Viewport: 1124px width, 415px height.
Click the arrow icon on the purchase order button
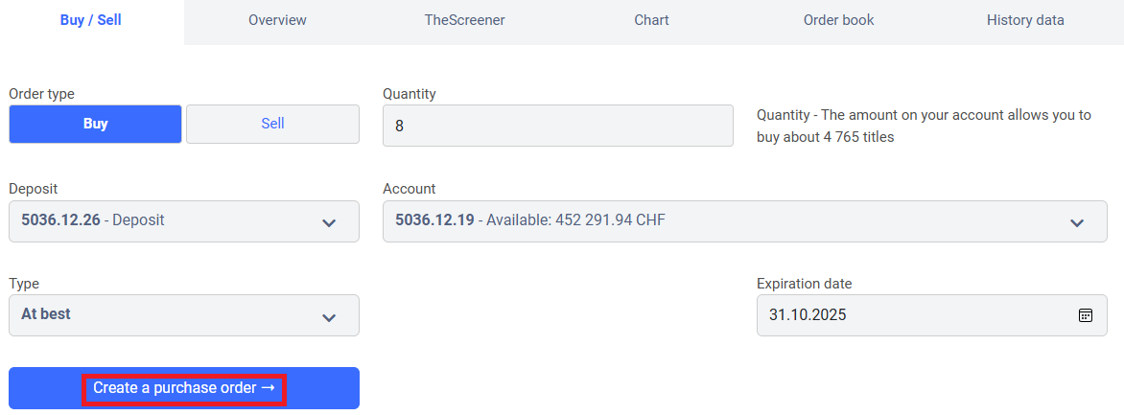point(268,388)
